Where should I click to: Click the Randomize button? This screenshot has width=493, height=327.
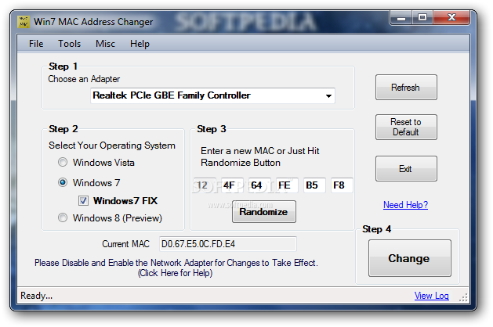pyautogui.click(x=264, y=212)
